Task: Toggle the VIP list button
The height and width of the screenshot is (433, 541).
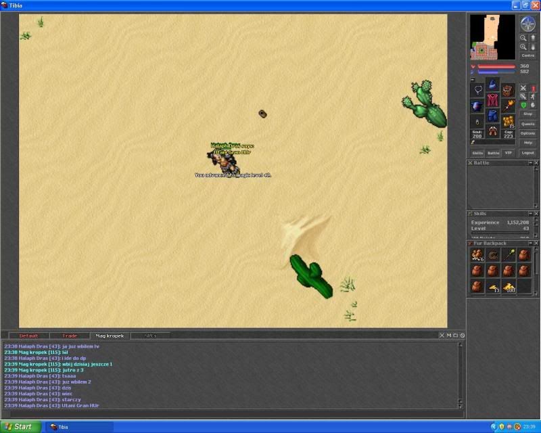Action: pos(509,153)
